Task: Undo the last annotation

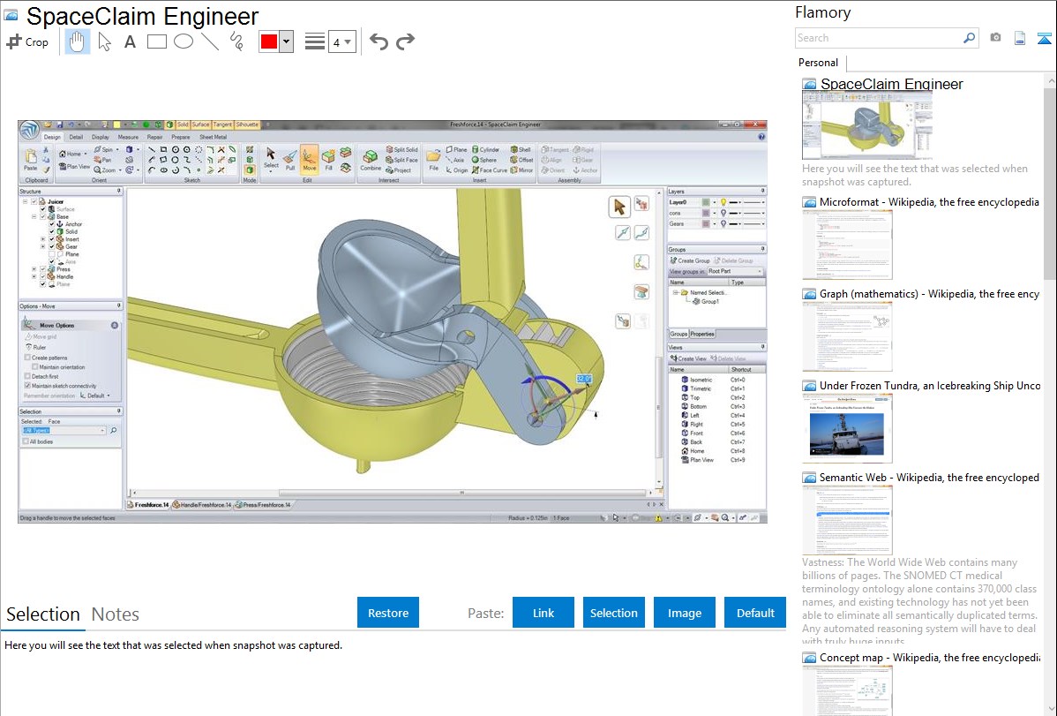Action: [x=379, y=41]
